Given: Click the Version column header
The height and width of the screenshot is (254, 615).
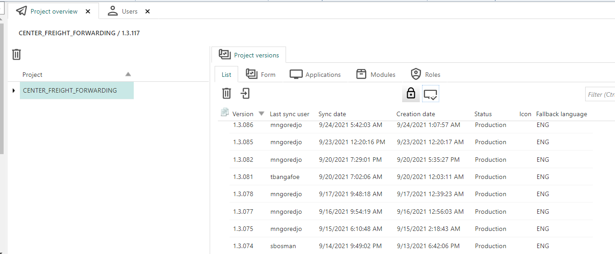Looking at the screenshot, I should tap(243, 114).
